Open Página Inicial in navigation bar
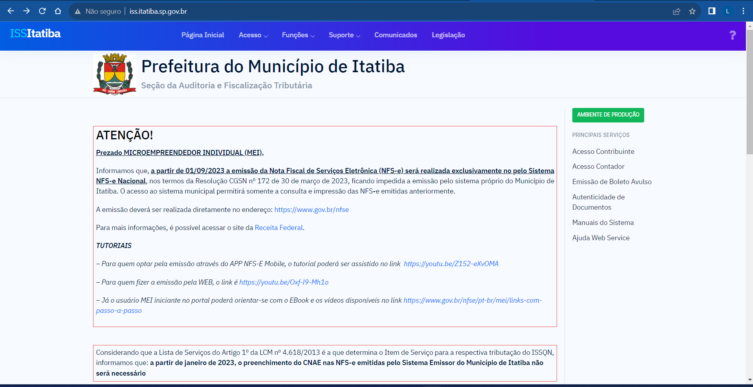This screenshot has width=753, height=387. [x=203, y=35]
